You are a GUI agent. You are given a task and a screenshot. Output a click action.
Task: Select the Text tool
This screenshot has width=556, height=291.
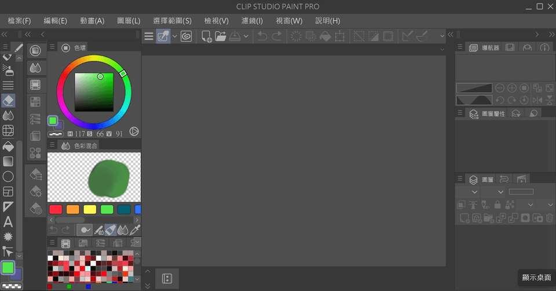pos(8,222)
